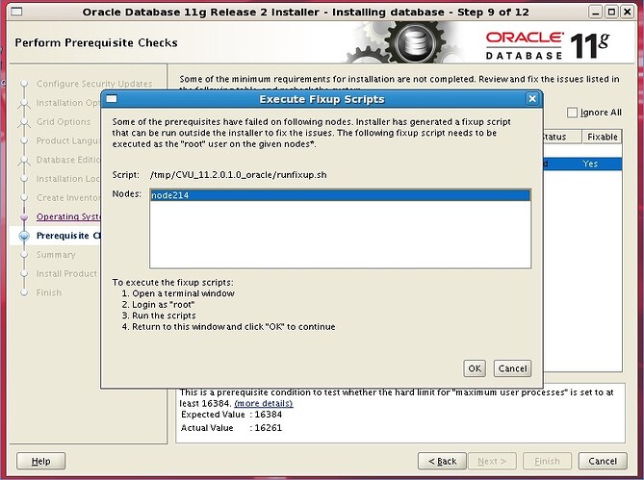Jump to the Operating System step link
The image size is (644, 480).
[68, 216]
